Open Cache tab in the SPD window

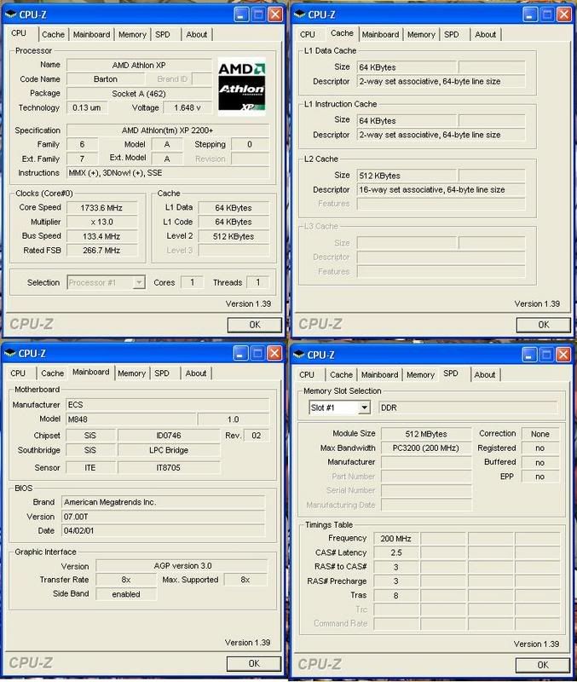tap(341, 374)
